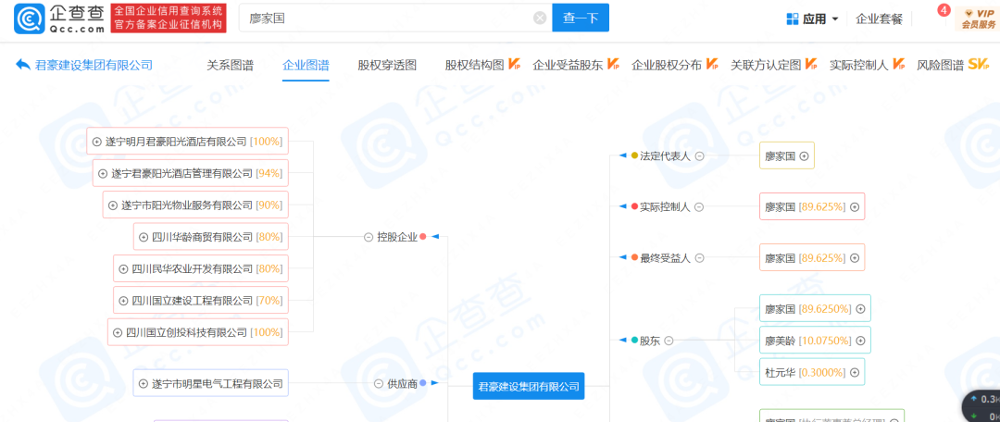Collapse the 法定代表人 branch minus icon

pos(700,155)
